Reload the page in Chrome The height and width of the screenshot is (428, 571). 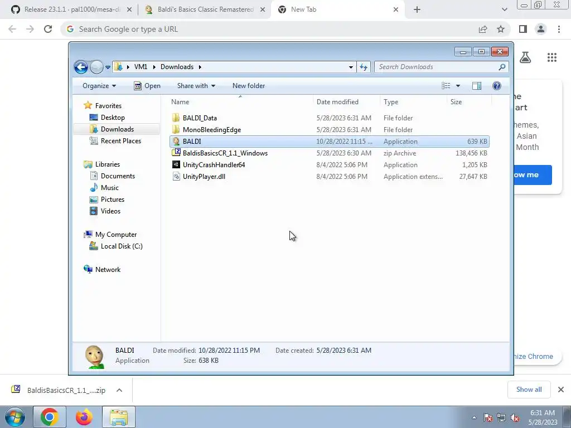48,29
